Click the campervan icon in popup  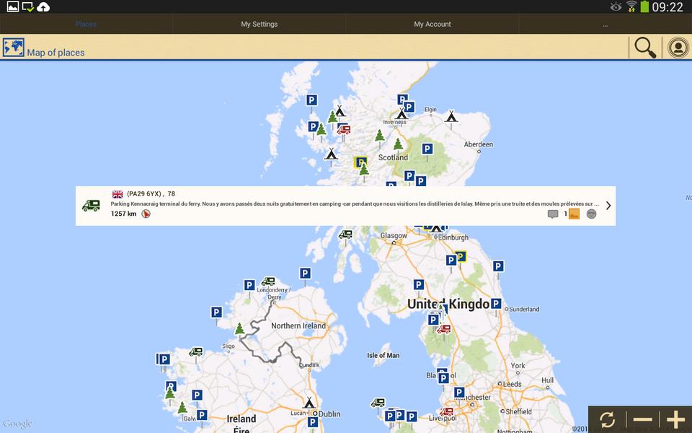coord(92,206)
